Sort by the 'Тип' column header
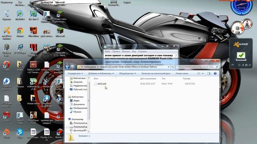This screenshot has height=144, width=257. (163, 78)
